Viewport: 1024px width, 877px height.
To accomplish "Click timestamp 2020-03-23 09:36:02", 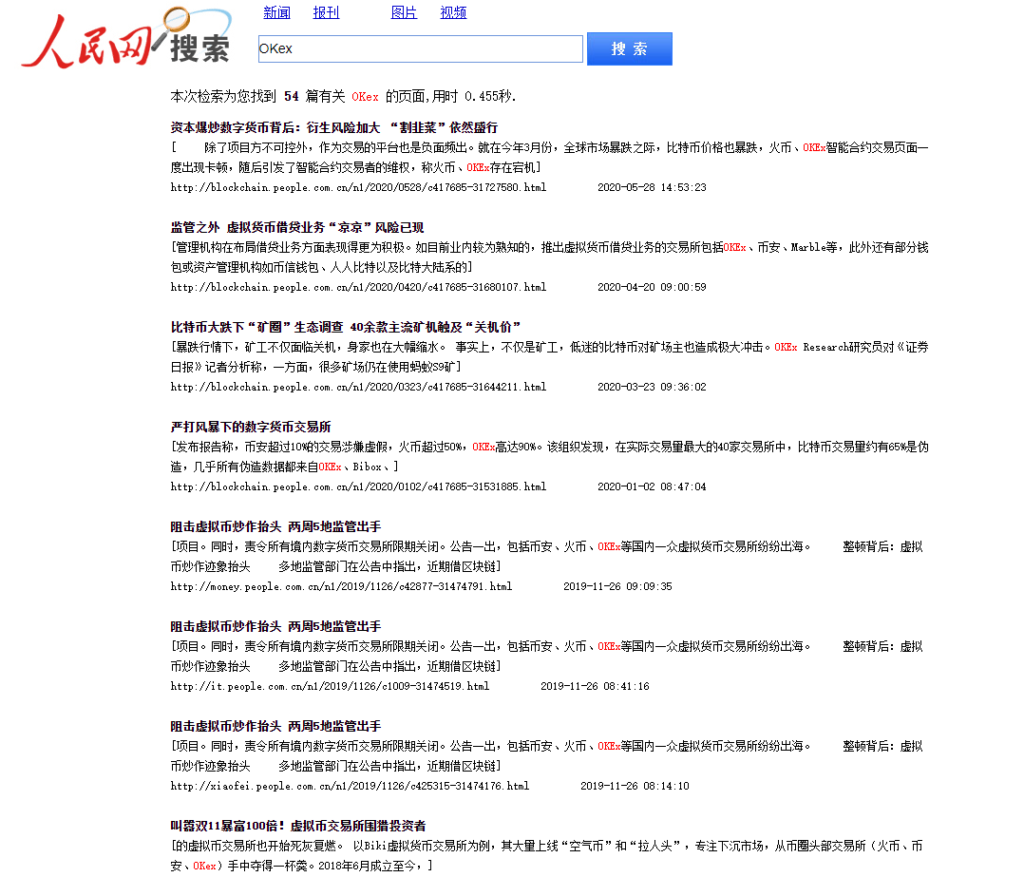I will pyautogui.click(x=652, y=388).
